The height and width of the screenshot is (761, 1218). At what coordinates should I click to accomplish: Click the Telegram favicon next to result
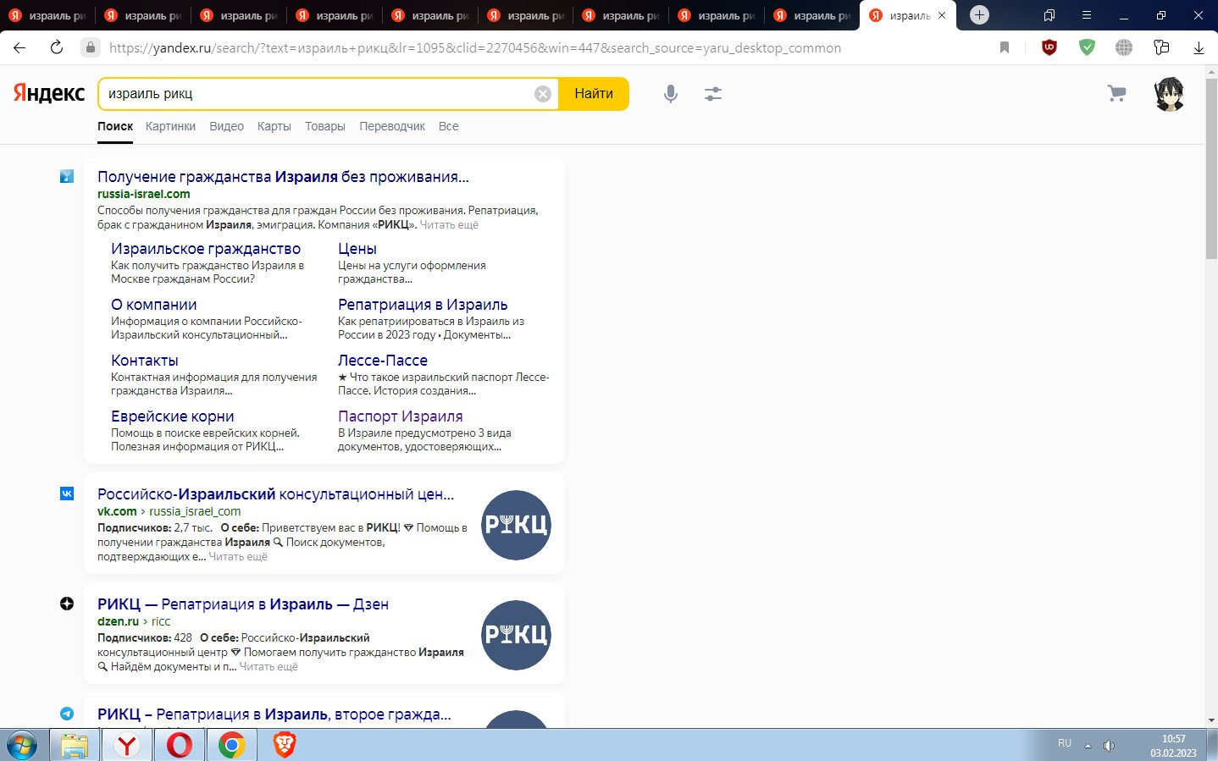tap(67, 714)
